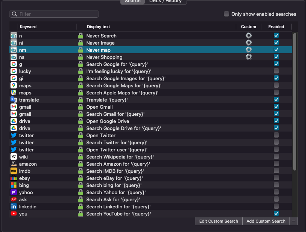The width and height of the screenshot is (306, 232).
Task: Select 'Search Google Drive for' row
Action: pyautogui.click(x=151, y=129)
